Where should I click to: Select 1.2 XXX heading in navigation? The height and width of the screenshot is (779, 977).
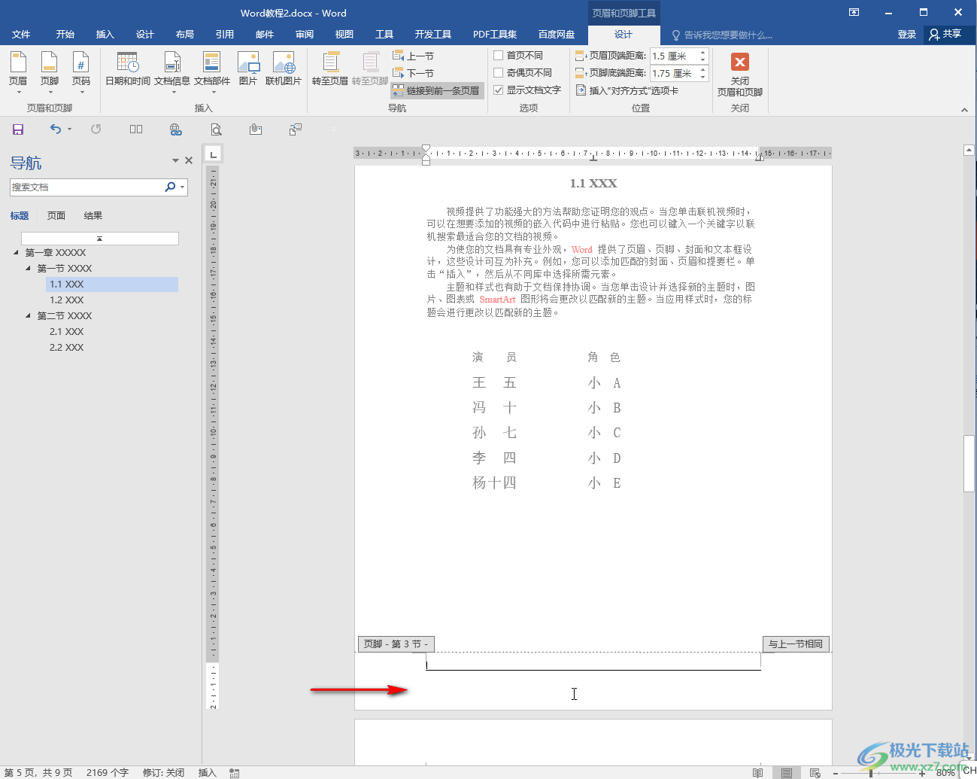pos(67,300)
